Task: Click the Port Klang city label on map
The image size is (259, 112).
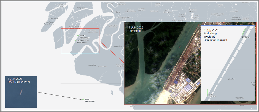Action: (x=115, y=12)
